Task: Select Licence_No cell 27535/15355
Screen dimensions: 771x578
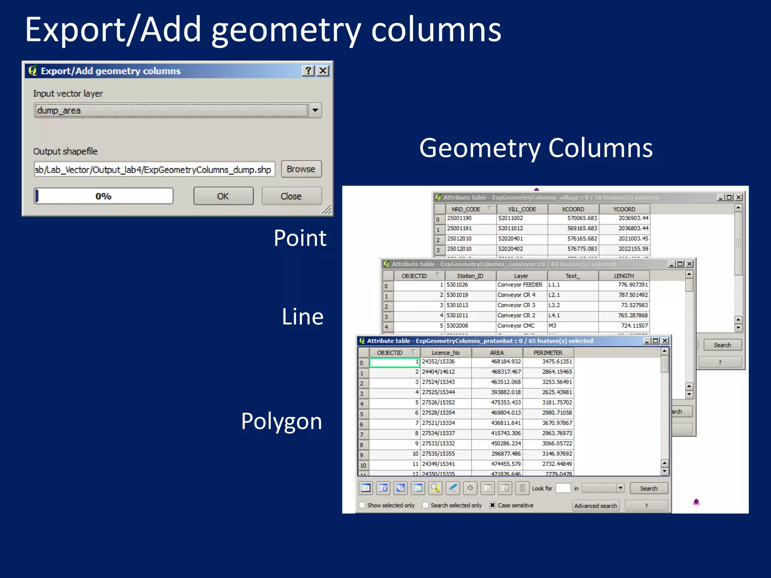Action: tap(446, 454)
